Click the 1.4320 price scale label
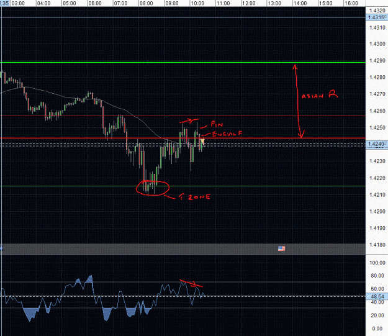Viewport: 388px width, 336px height. [377, 11]
